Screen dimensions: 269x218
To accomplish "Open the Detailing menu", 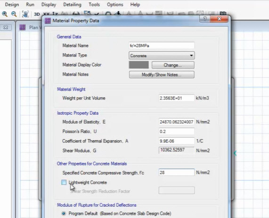I will tap(72, 4).
